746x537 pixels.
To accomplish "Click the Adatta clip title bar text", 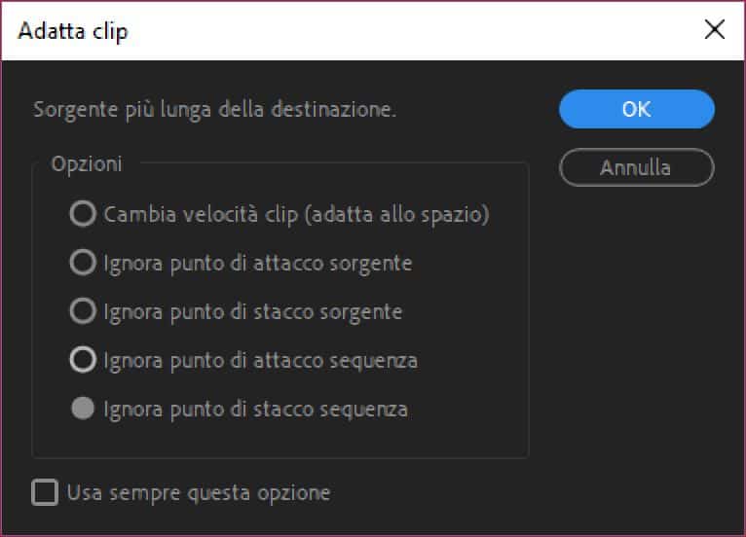I will point(73,31).
